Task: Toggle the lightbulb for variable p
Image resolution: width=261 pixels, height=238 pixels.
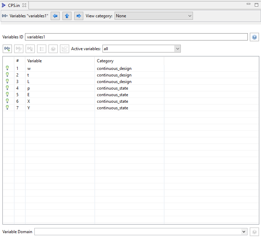Action: pos(7,88)
